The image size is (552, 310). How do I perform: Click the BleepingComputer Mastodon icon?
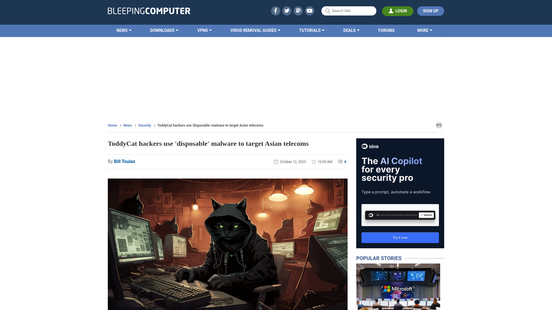(298, 11)
